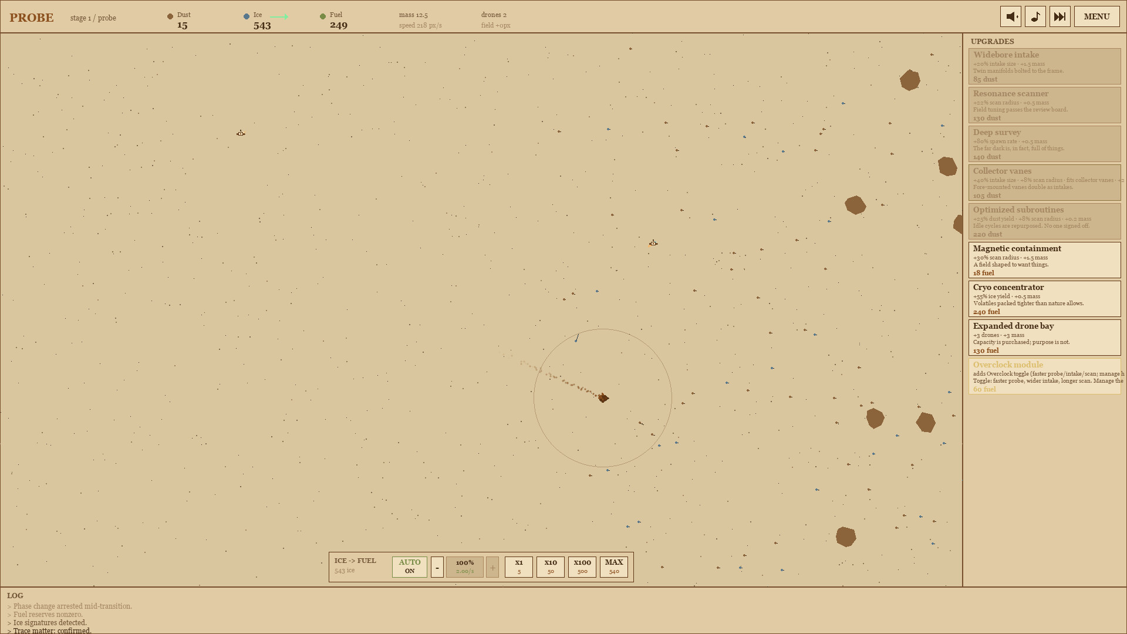The height and width of the screenshot is (634, 1127).
Task: Click the Ice resource icon
Action: [x=246, y=16]
